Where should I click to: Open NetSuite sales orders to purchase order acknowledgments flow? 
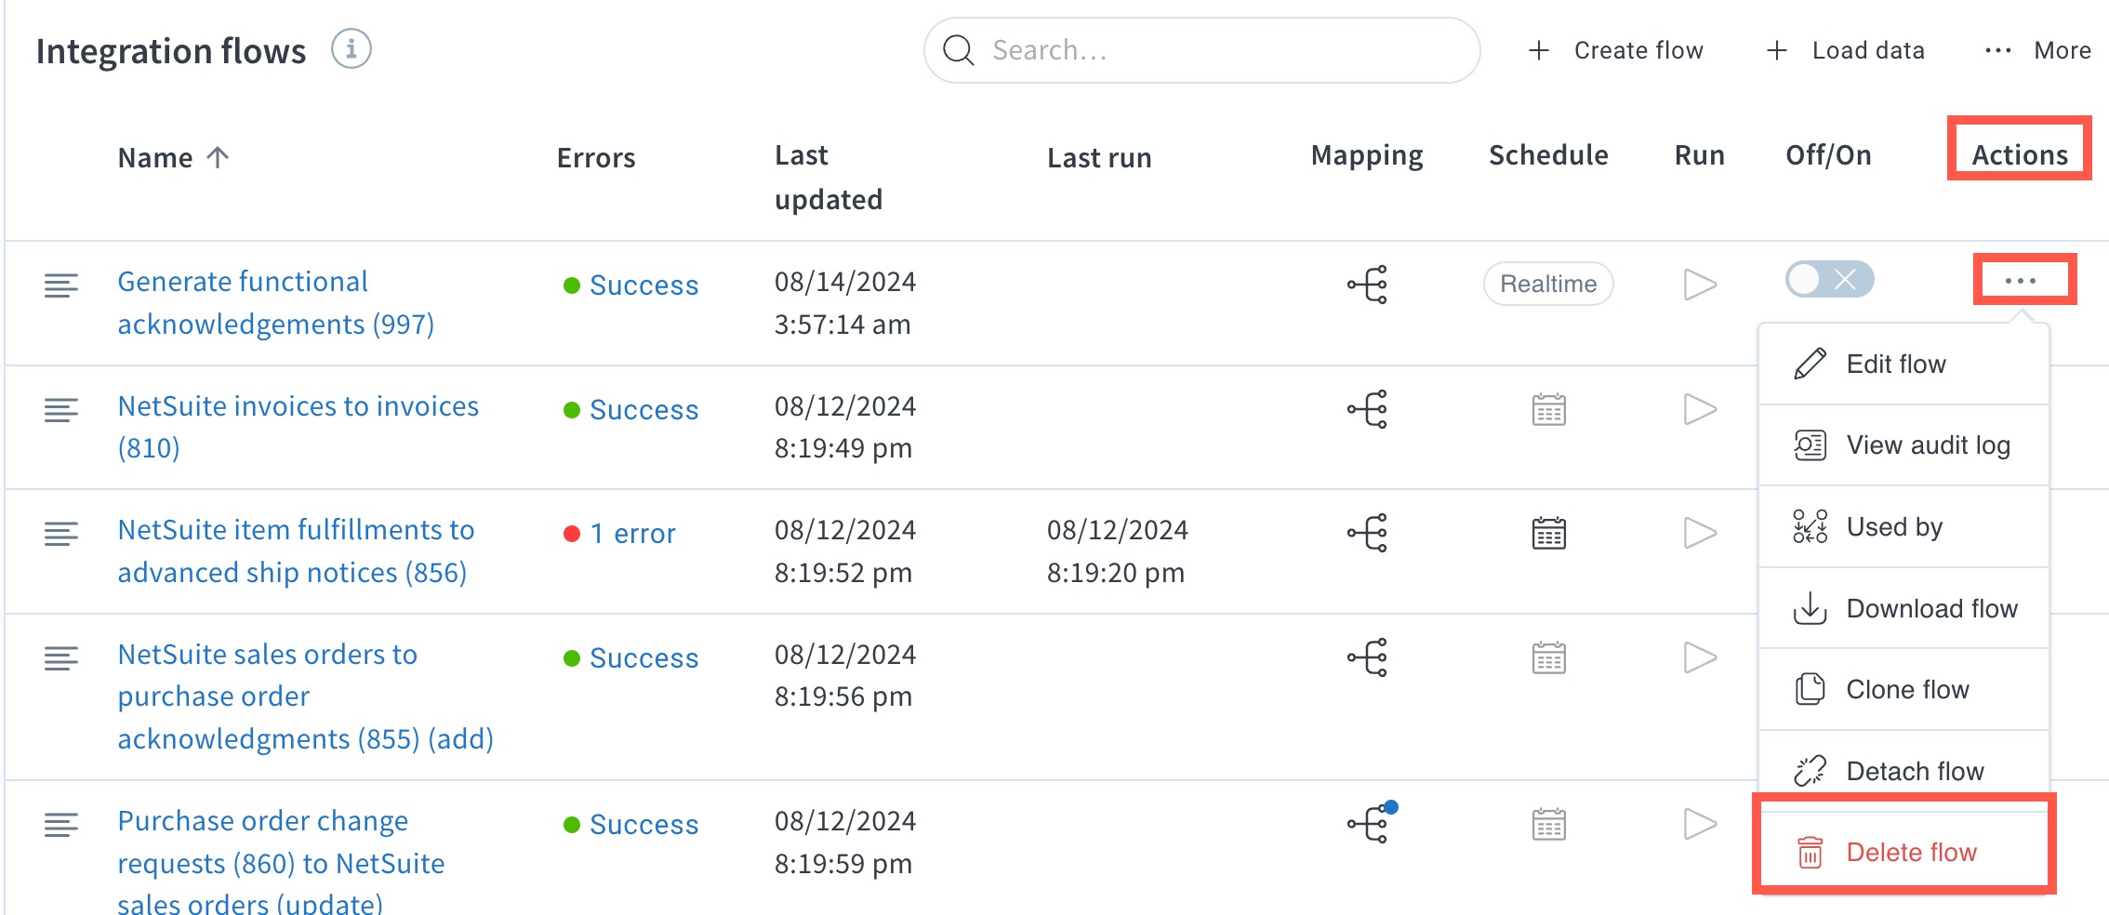(305, 696)
